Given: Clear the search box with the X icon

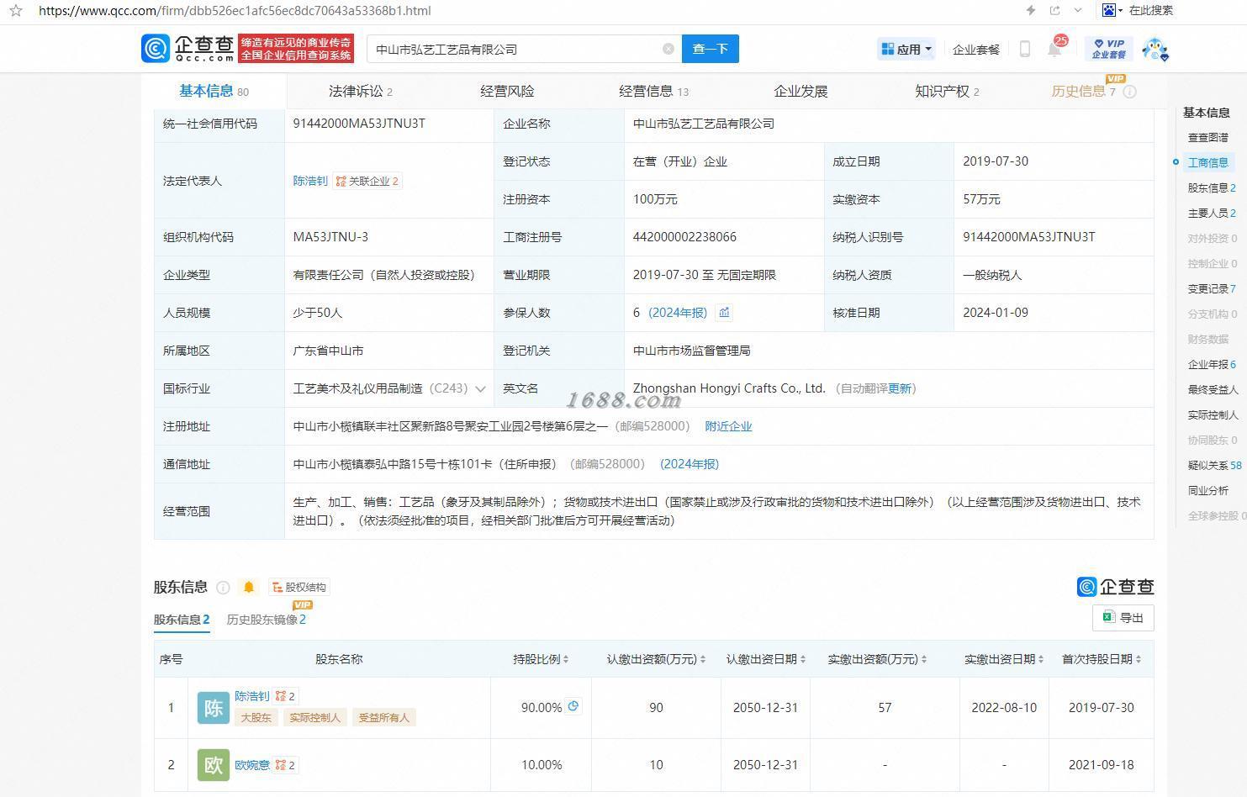Looking at the screenshot, I should [668, 49].
